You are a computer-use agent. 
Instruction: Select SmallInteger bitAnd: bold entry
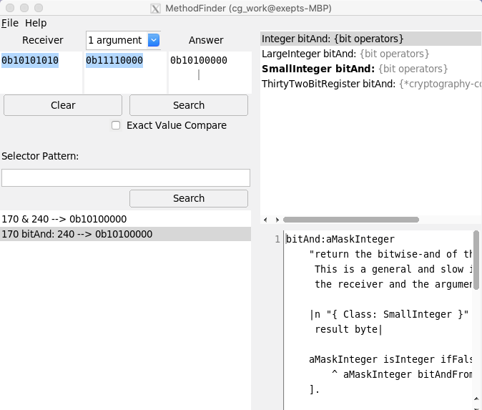point(355,69)
